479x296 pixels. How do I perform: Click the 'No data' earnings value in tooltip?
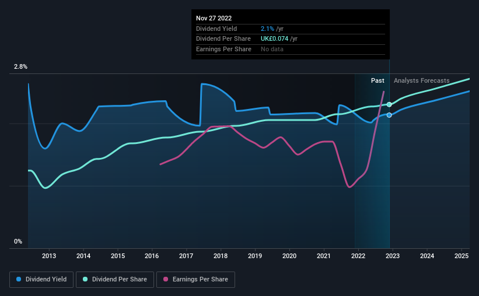pyautogui.click(x=272, y=49)
